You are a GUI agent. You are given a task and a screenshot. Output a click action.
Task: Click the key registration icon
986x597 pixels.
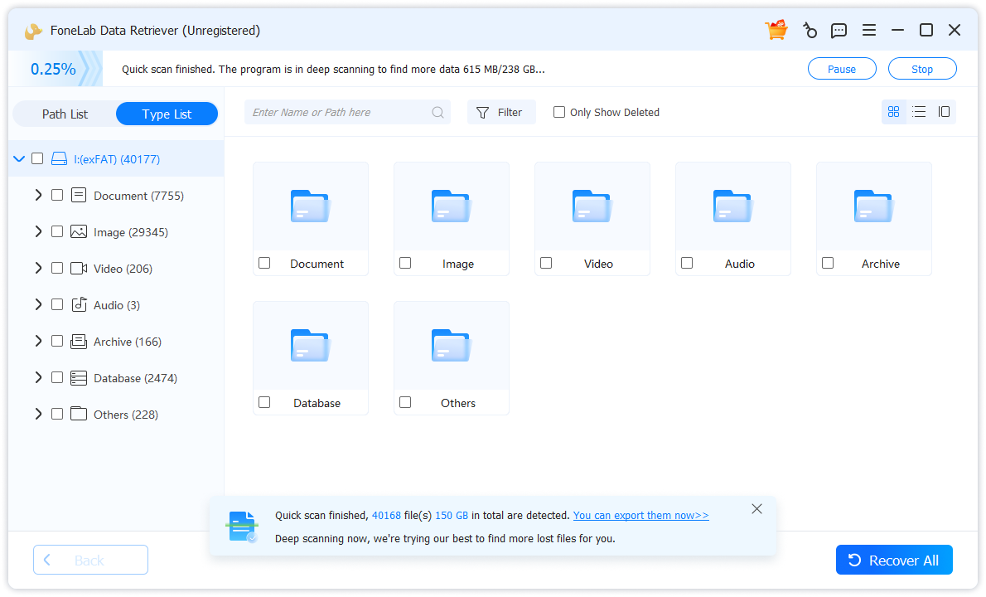[810, 29]
